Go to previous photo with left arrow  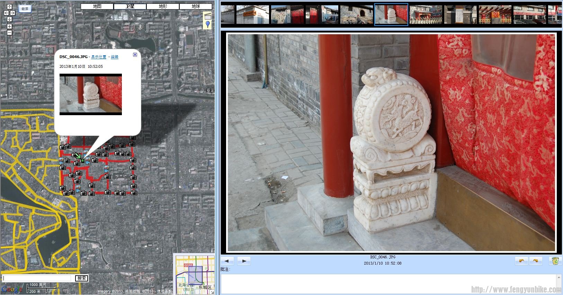coord(227,261)
